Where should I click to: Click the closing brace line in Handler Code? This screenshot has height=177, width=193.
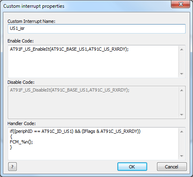tap(11, 147)
